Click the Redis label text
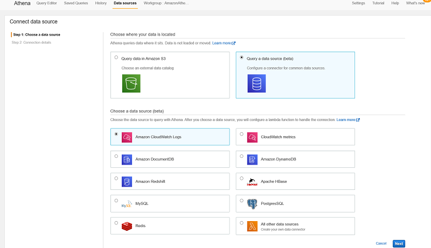Image resolution: width=431 pixels, height=248 pixels. point(141,226)
